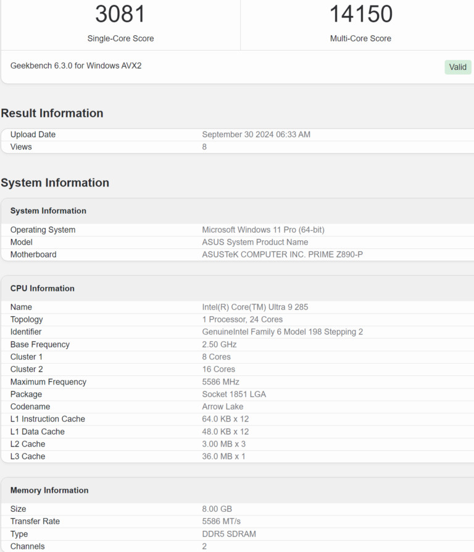Image resolution: width=474 pixels, height=552 pixels.
Task: Click the Channels value 2
Action: [x=204, y=546]
